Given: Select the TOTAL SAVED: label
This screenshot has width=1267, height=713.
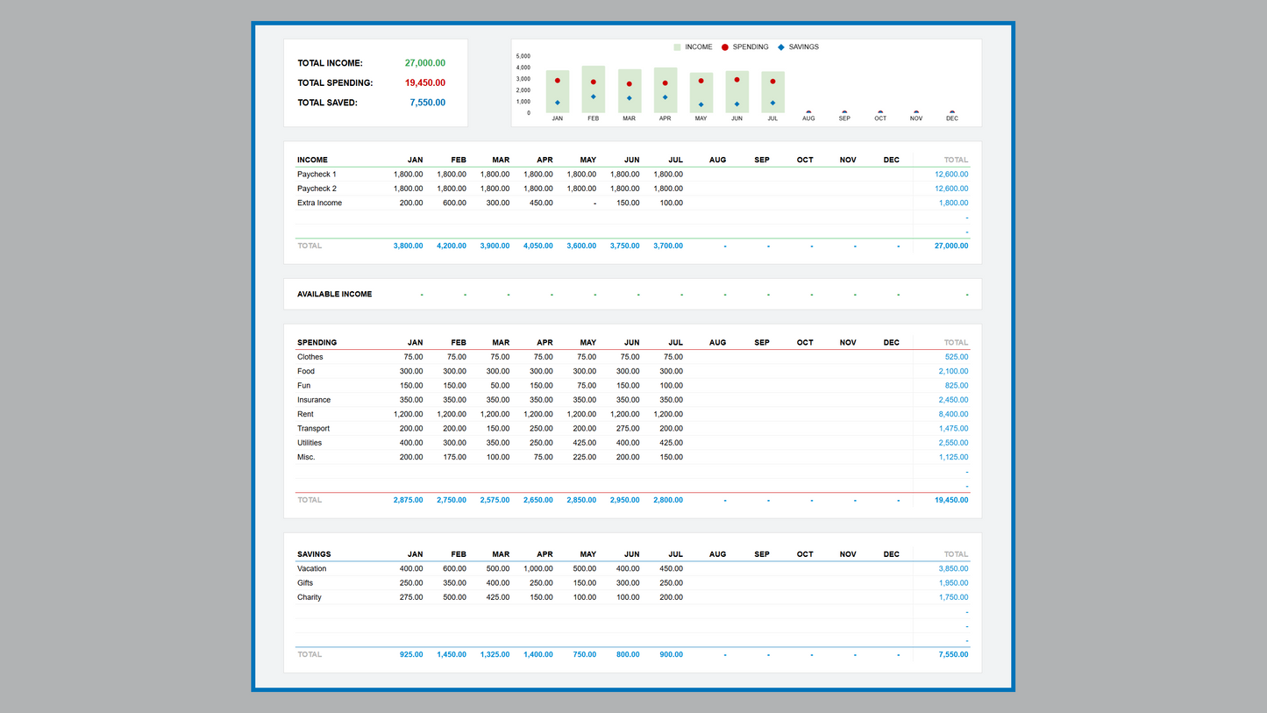Looking at the screenshot, I should [x=327, y=103].
